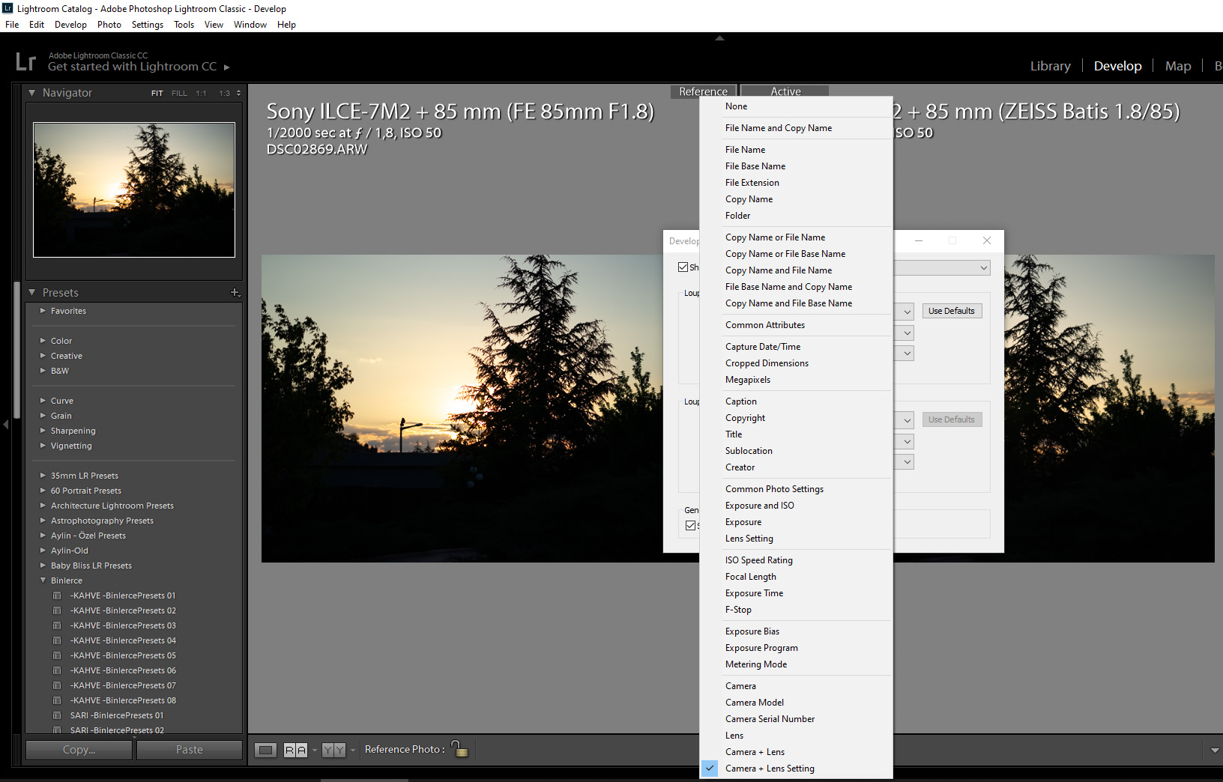Screen dimensions: 1223x782
Task: Apply -KAHVE -BinlercePresets 06 preset
Action: [x=123, y=670]
